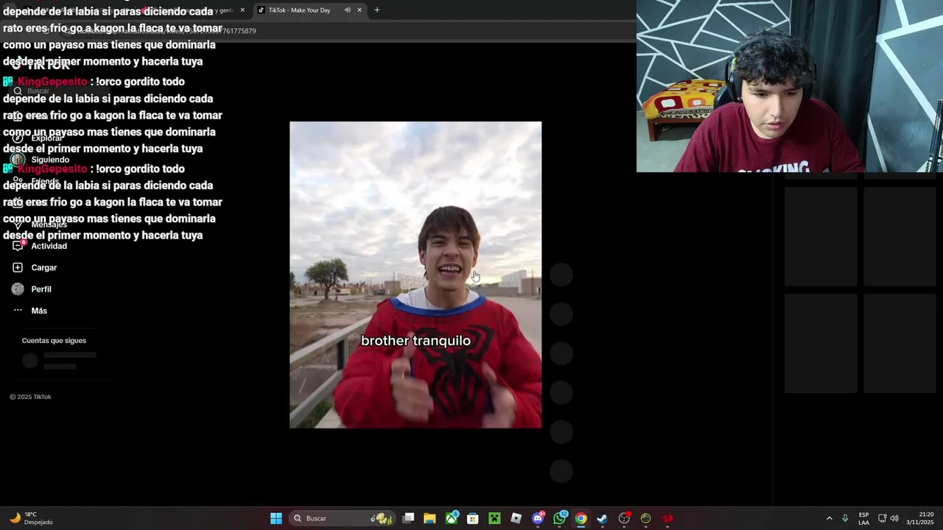Click the taskbar Buscar search box
Screen dimensions: 943x530
click(x=342, y=518)
